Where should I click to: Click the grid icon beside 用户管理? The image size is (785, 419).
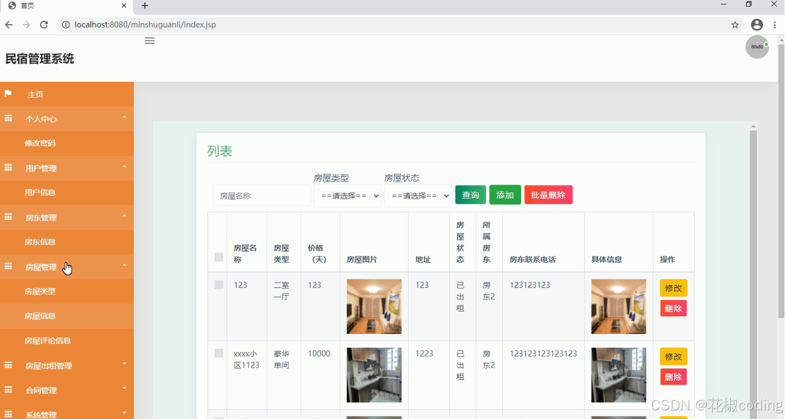[x=7, y=168]
